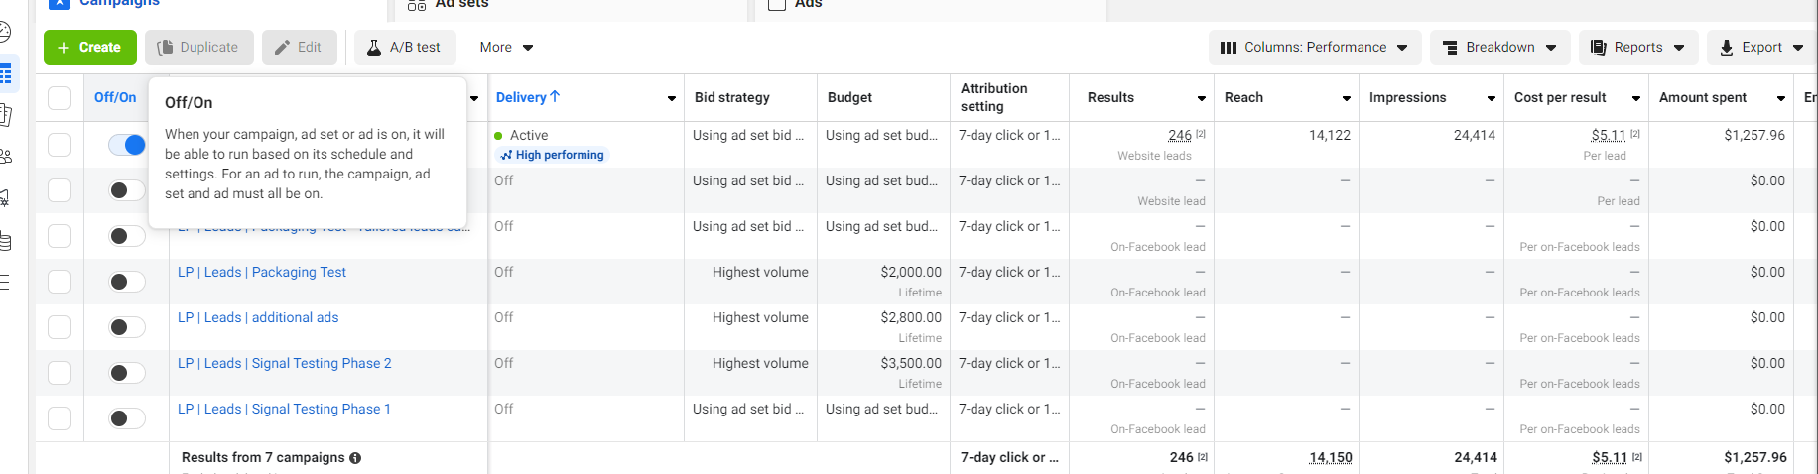The height and width of the screenshot is (474, 1818).
Task: Click the Edit pencil icon
Action: coord(282,48)
